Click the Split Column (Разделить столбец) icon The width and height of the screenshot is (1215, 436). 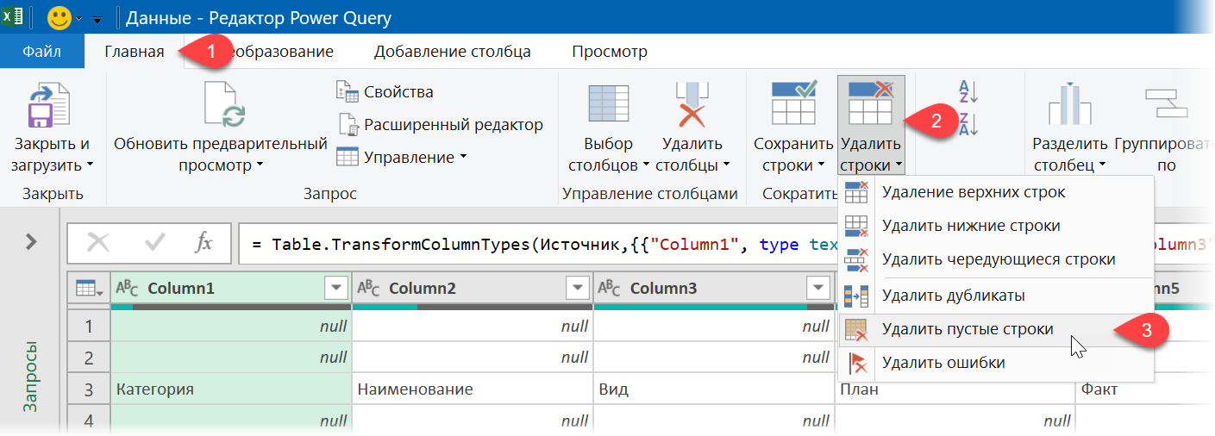(x=1069, y=105)
